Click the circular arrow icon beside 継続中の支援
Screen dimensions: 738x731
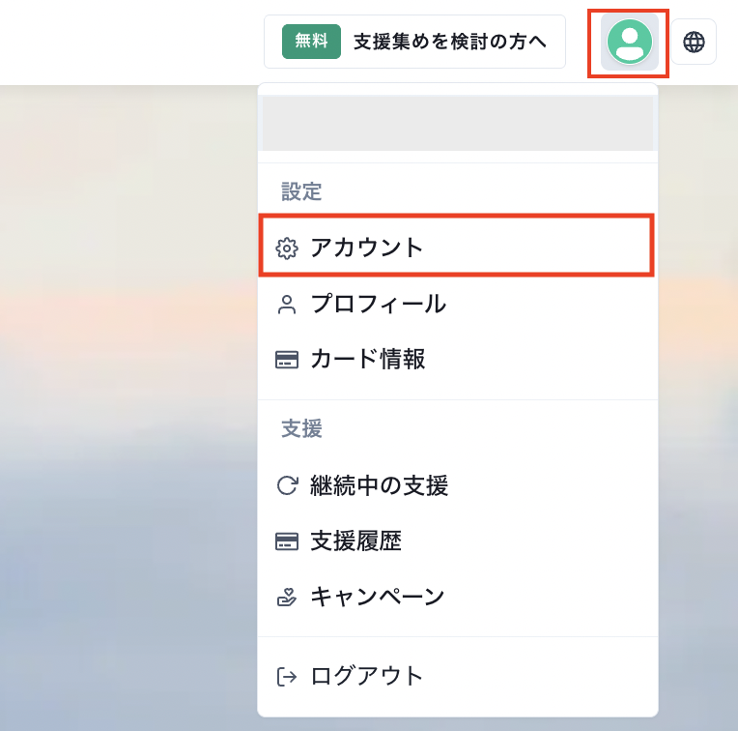(x=287, y=485)
